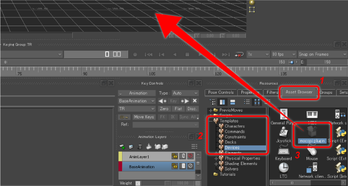Open the 1x playback speed dropdown
Viewport: 348px width, 186px height.
(x=258, y=54)
